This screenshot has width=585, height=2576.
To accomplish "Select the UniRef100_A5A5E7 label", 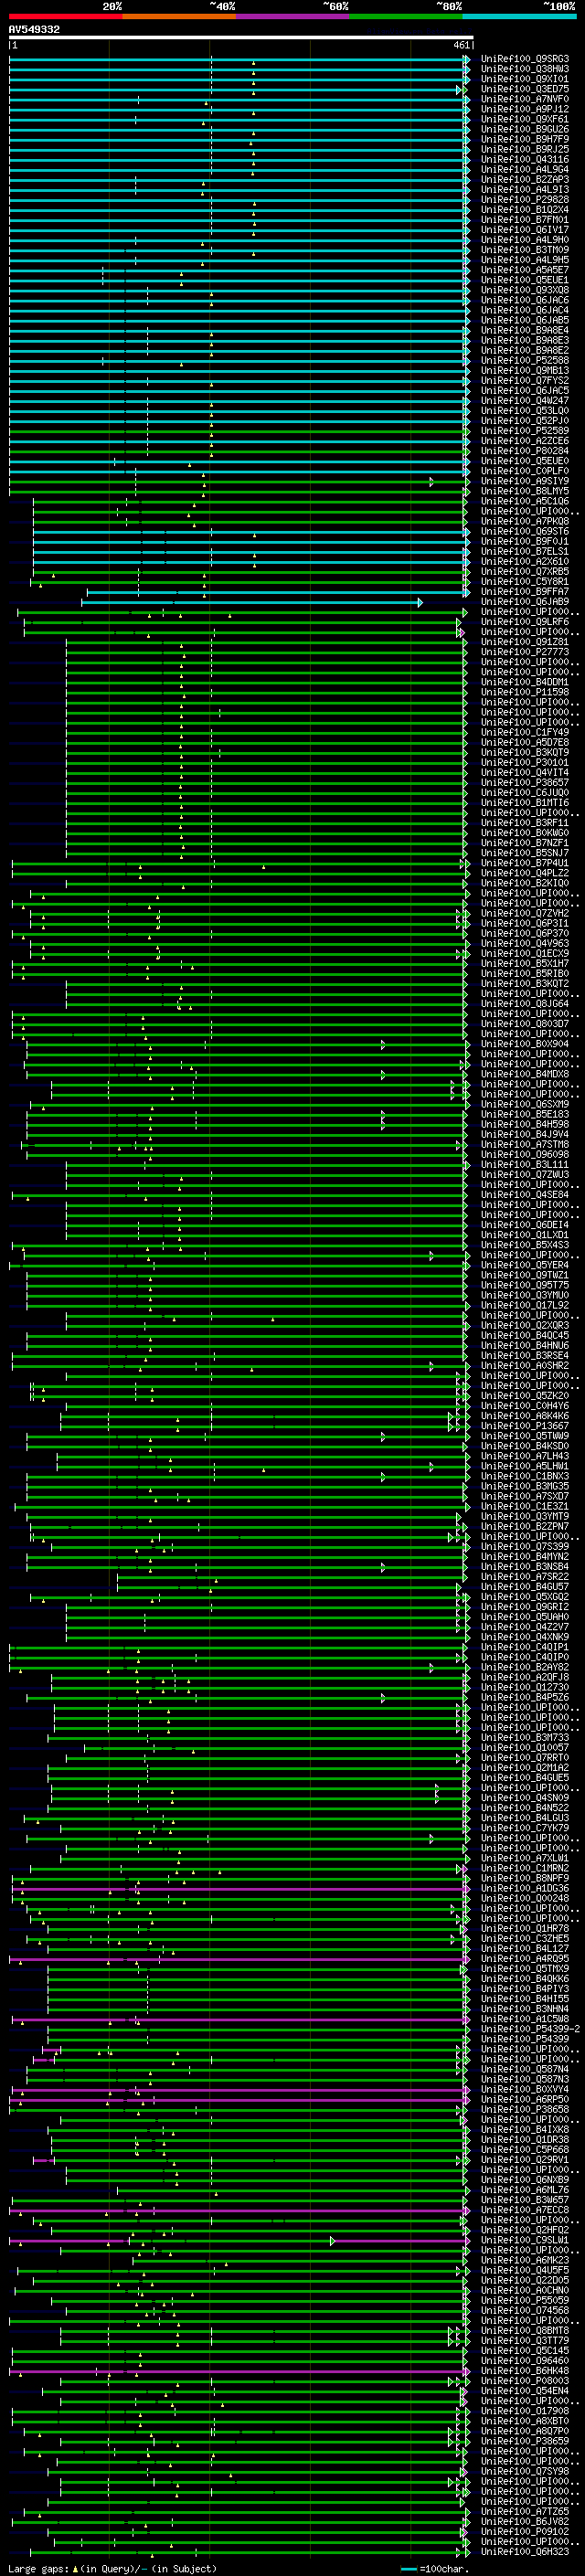I will point(525,270).
